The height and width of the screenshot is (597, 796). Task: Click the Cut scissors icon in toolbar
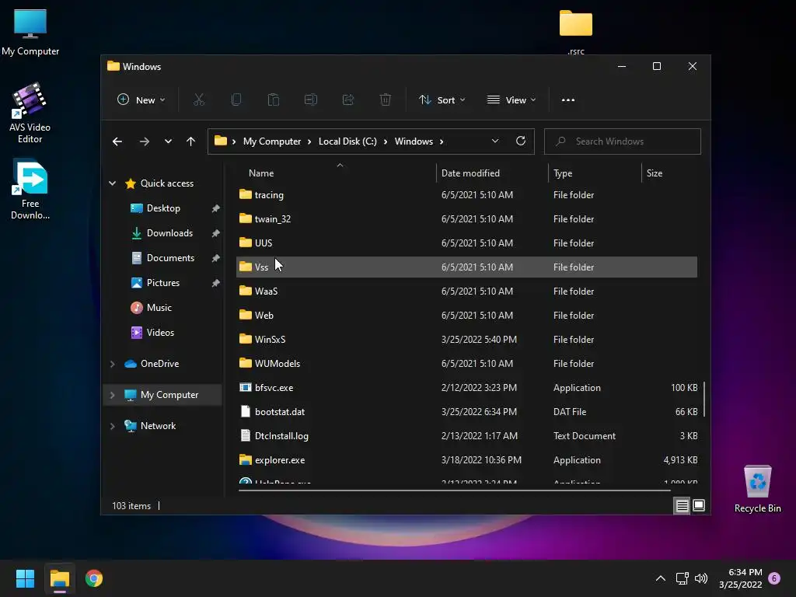coord(199,100)
